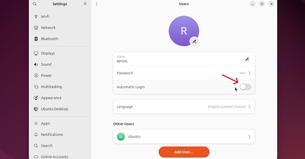Open Notifications settings in sidebar
305x159 pixels.
(52, 134)
